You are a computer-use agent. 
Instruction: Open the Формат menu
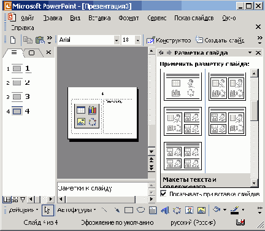[x=129, y=18]
